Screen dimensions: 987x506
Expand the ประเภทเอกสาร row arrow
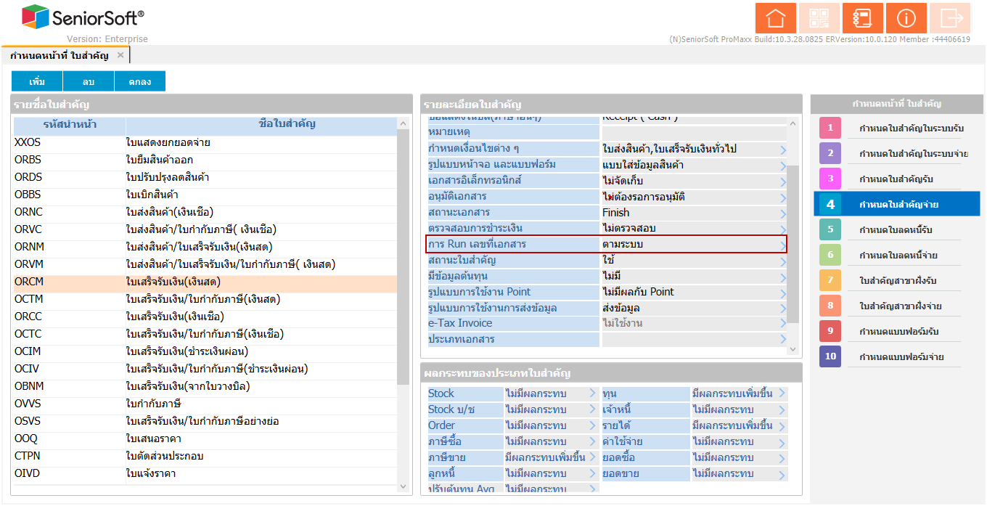783,340
